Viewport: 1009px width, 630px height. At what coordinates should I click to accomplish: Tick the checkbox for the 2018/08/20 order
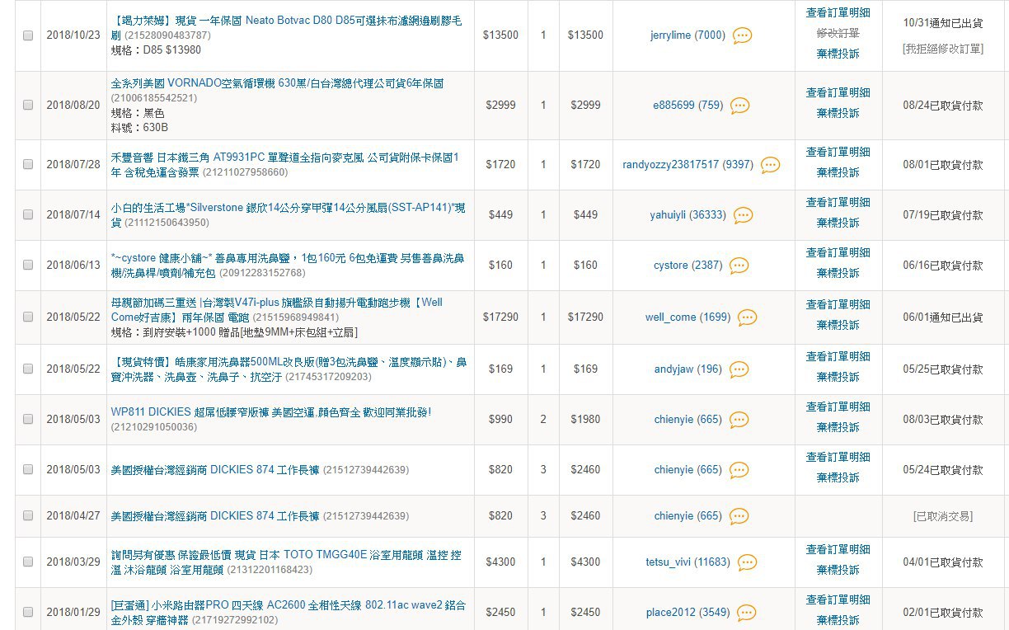tap(28, 105)
